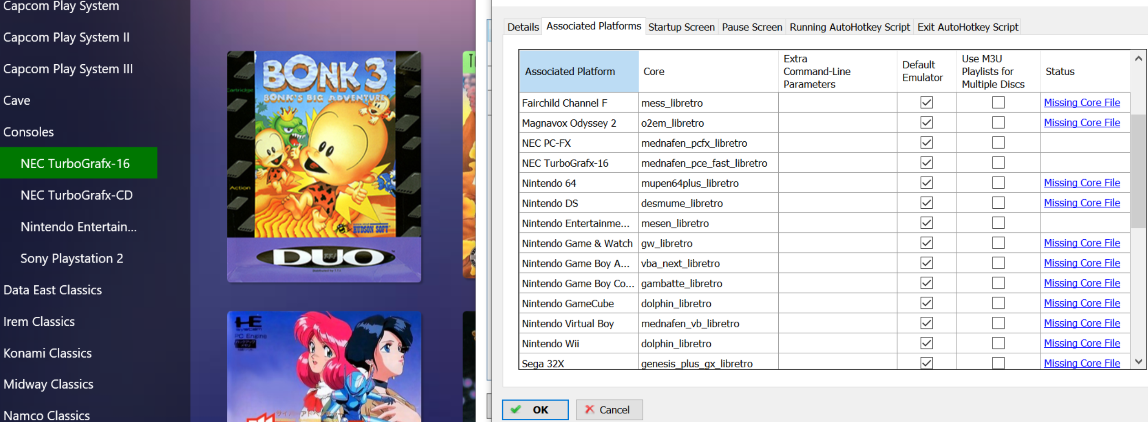Enable M3U playlists for Nintendo DS
This screenshot has width=1148, height=422.
click(998, 203)
